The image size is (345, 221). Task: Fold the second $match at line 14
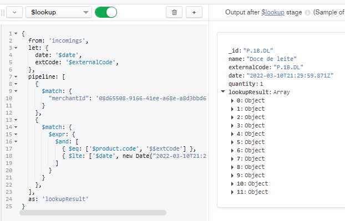tap(16, 127)
